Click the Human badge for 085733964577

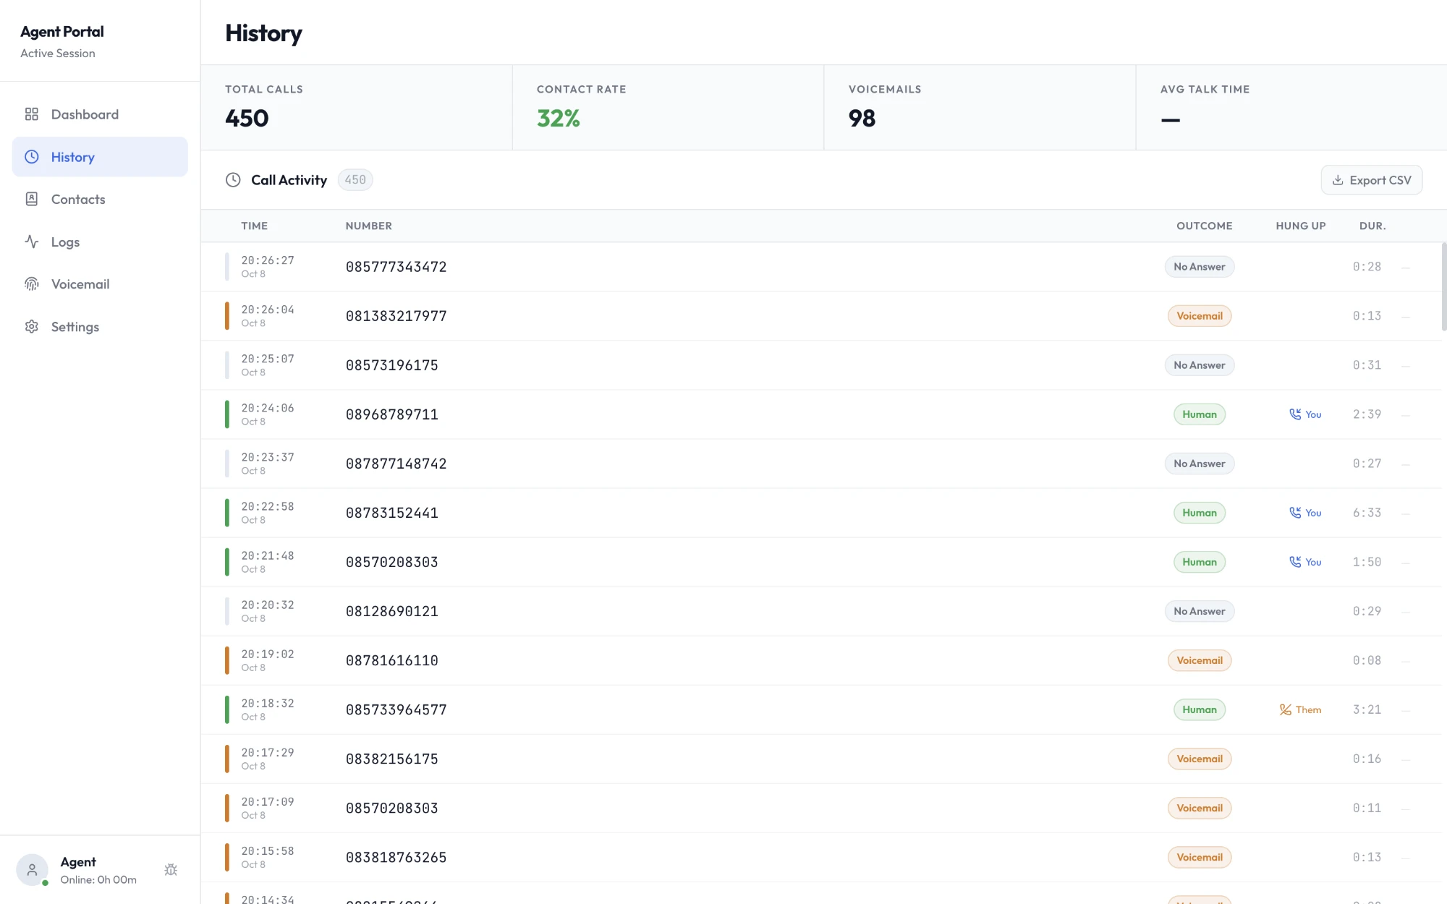(1200, 709)
